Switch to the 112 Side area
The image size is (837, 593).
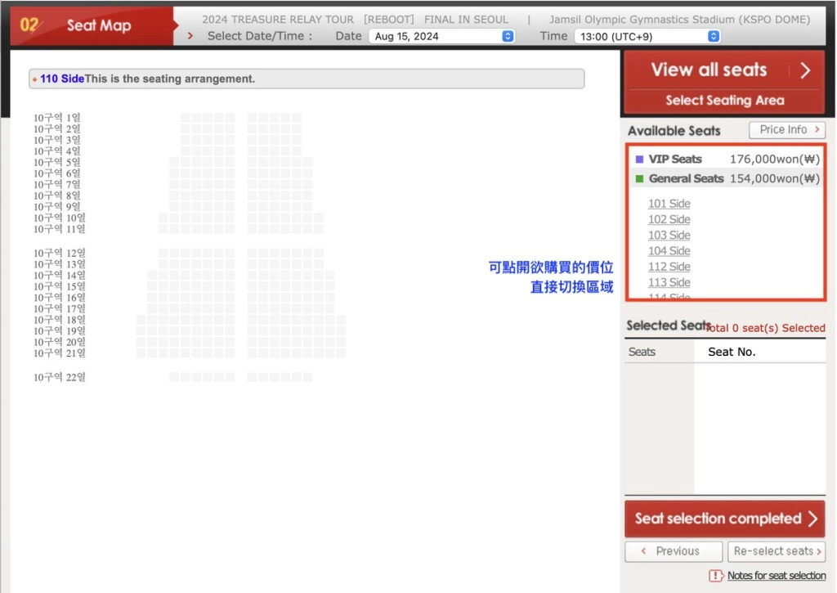click(x=669, y=267)
